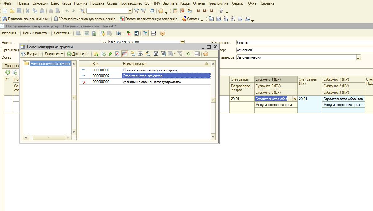Click the Добавить button
Viewport: 373px width, 211px height.
click(77, 54)
